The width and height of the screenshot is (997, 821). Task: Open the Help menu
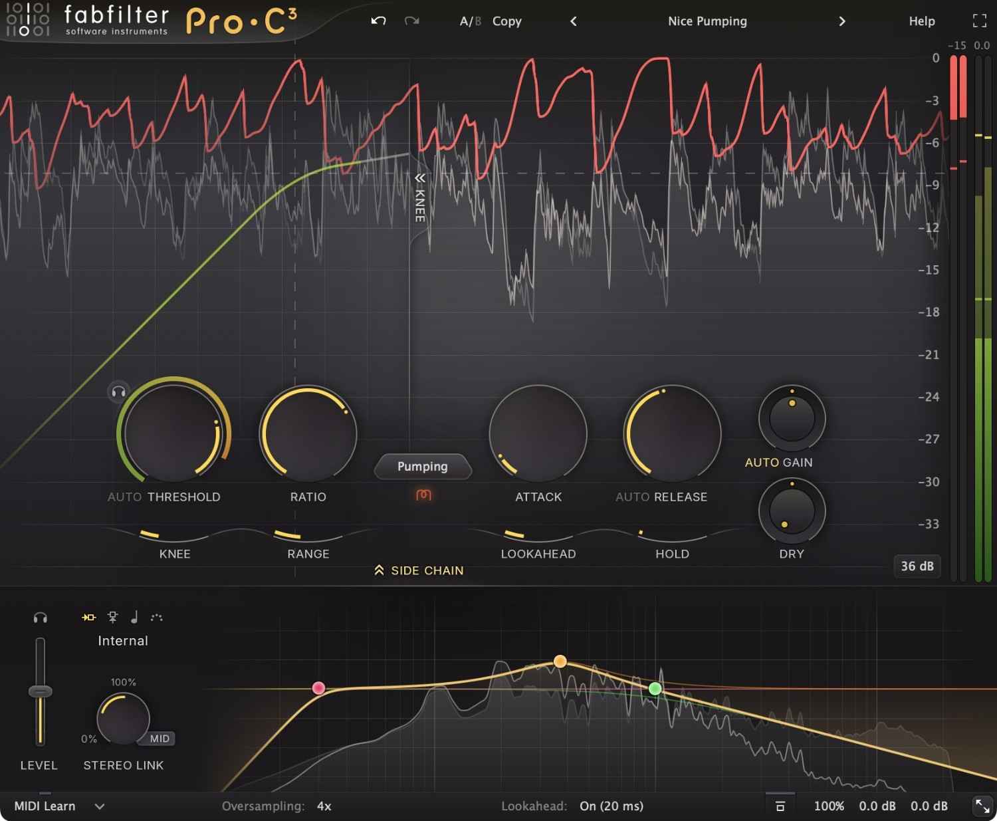point(921,21)
